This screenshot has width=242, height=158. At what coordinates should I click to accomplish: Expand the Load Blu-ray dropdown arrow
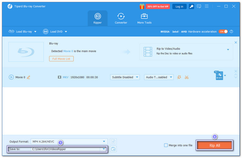click(35, 32)
